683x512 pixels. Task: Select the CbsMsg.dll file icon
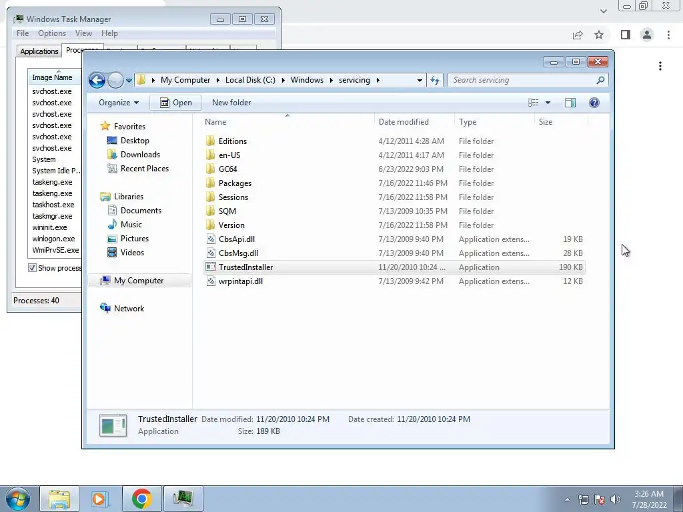pos(211,253)
